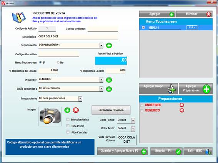Uncheck the MENU 1 checkbox
The image size is (218, 163).
click(x=143, y=27)
